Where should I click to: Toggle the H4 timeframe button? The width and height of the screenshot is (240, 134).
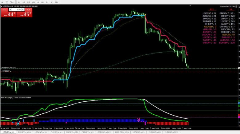click(x=42, y=2)
